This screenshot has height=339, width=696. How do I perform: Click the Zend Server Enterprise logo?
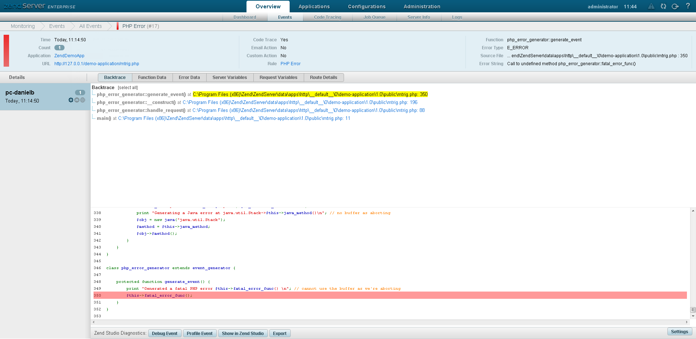(x=40, y=6)
